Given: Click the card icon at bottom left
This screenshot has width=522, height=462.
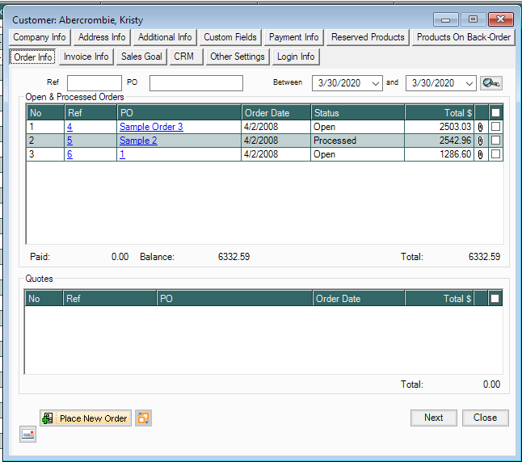Looking at the screenshot, I should (x=28, y=435).
